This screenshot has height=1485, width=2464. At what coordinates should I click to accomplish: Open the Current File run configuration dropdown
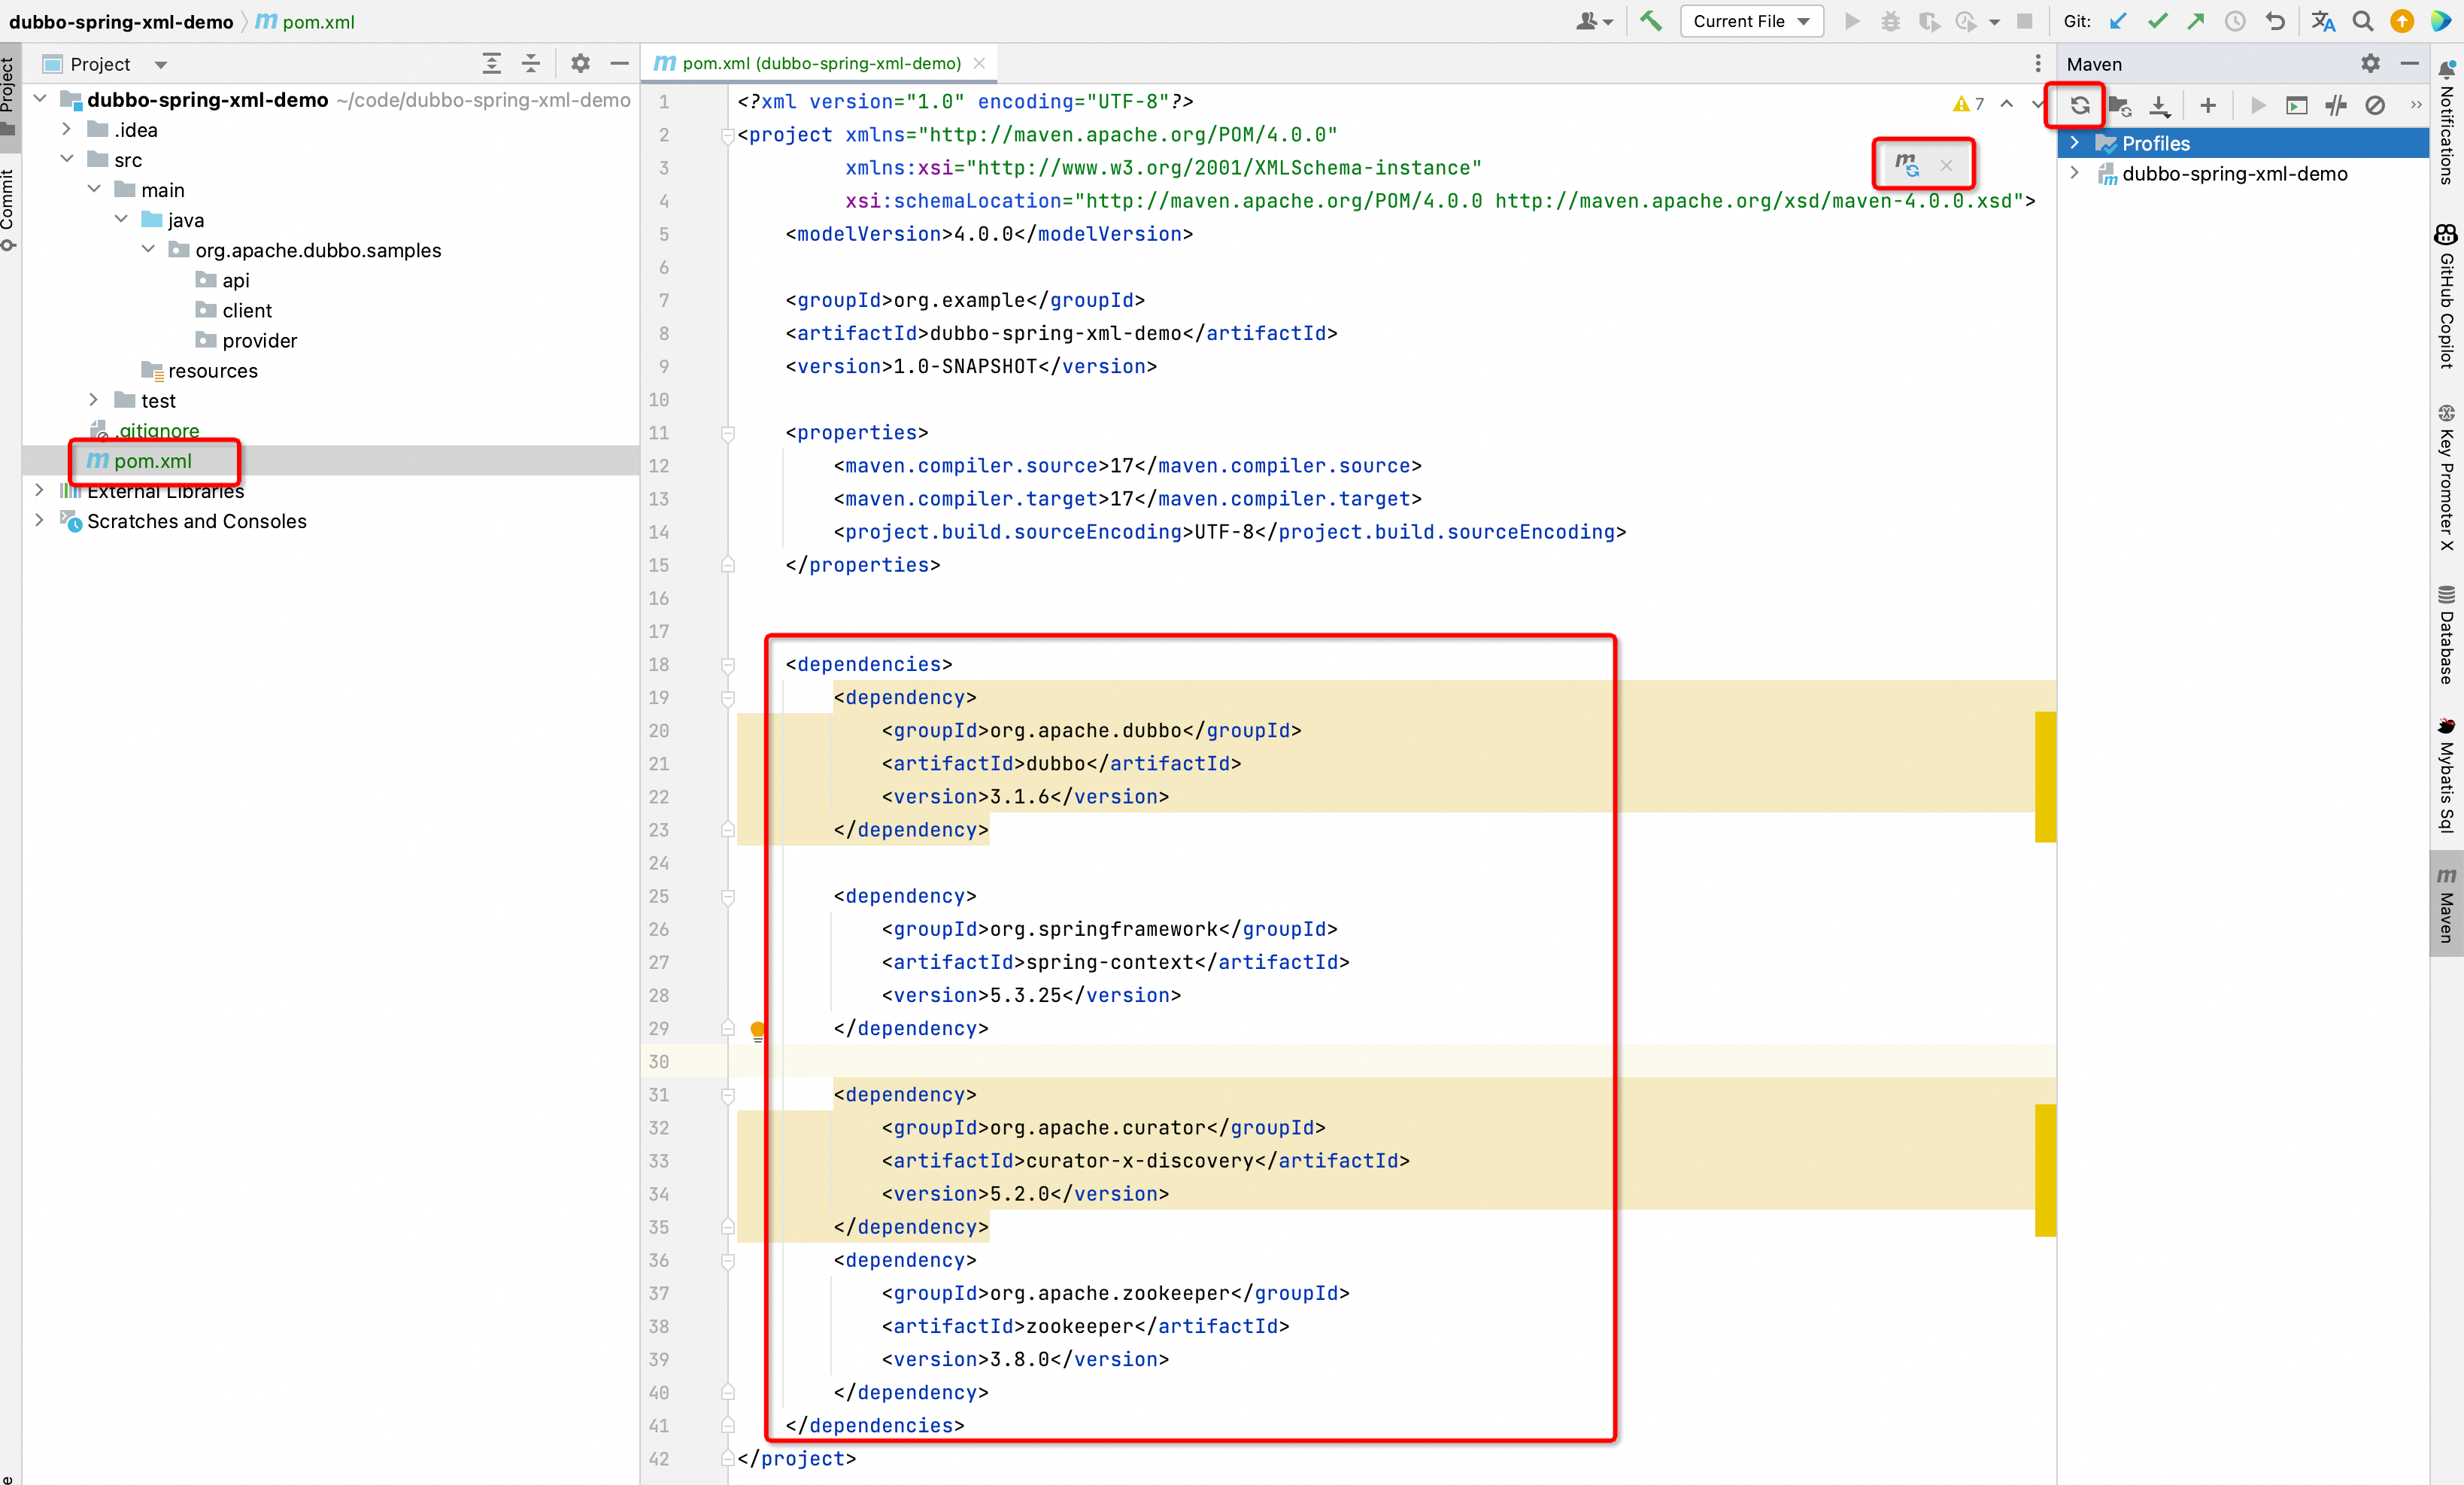point(1751,21)
